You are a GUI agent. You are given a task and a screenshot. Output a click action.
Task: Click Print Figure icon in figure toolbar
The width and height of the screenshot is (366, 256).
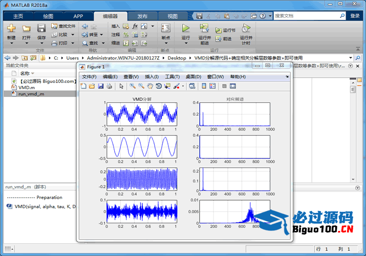109,86
